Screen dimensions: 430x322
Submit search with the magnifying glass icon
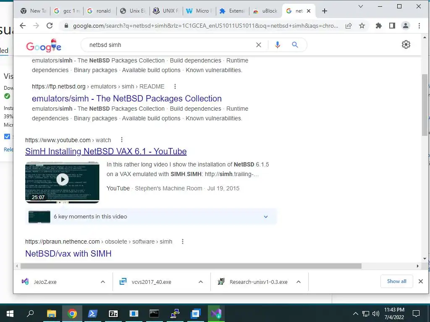pyautogui.click(x=295, y=45)
